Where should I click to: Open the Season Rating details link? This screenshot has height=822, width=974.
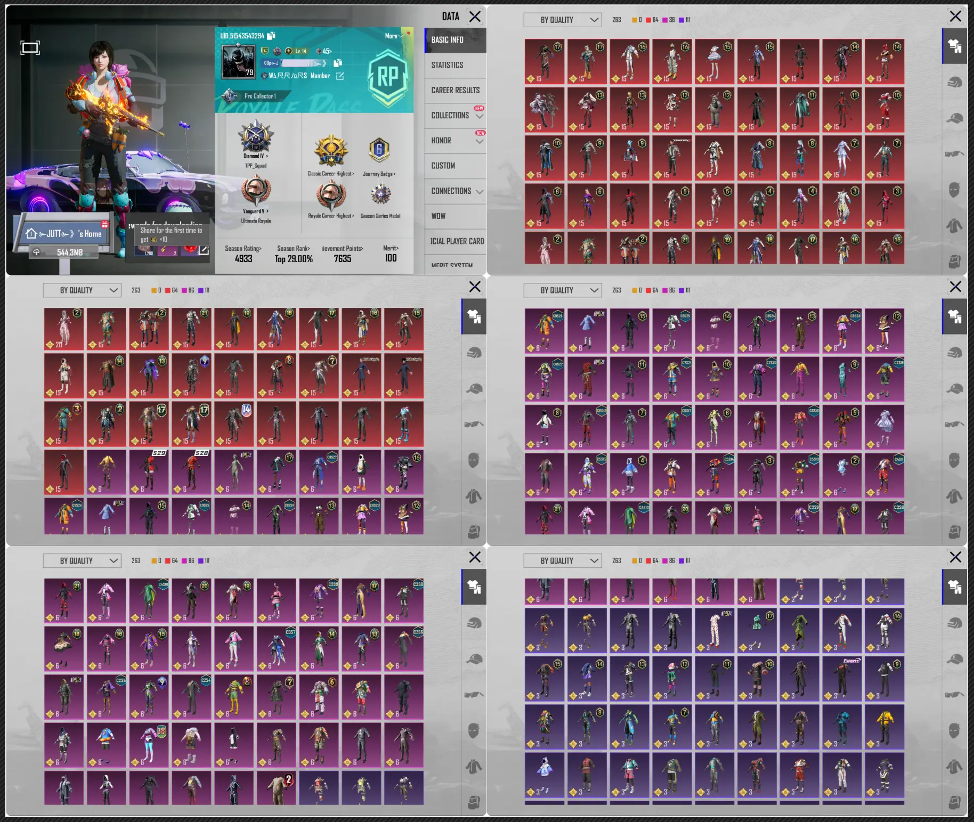(x=243, y=248)
